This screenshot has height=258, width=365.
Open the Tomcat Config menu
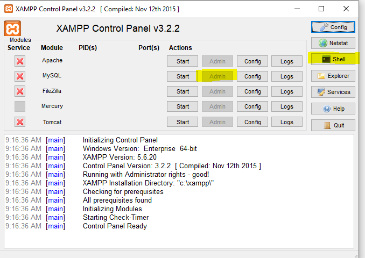coord(252,122)
